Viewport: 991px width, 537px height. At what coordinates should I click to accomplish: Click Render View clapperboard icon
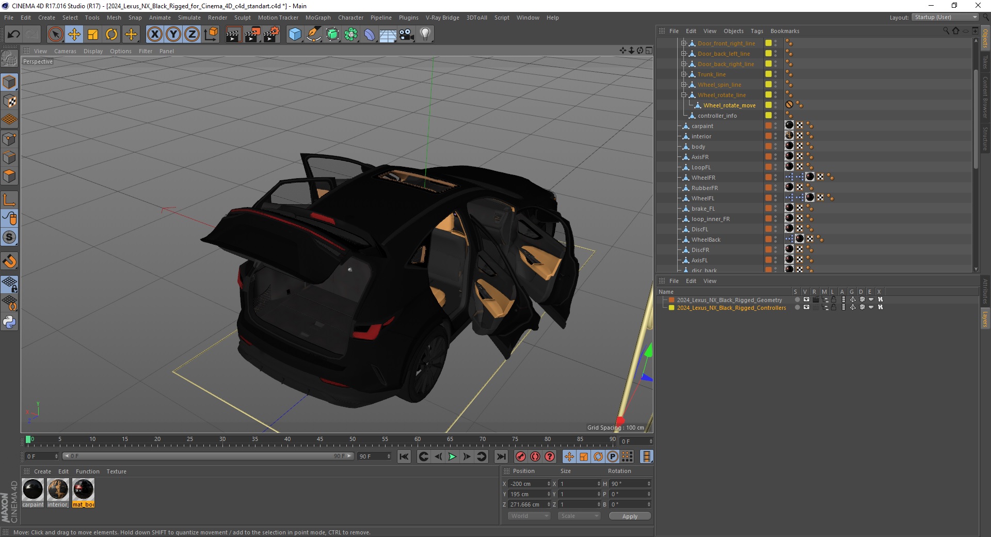tap(233, 35)
